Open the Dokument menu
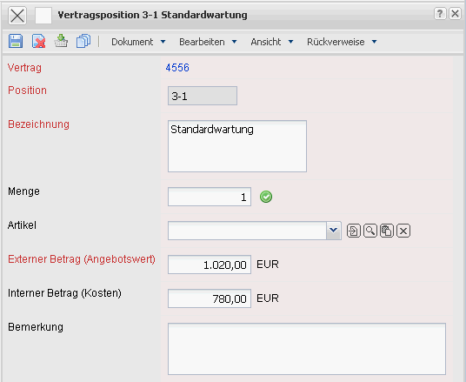Viewport: 466px width, 382px height. 138,42
